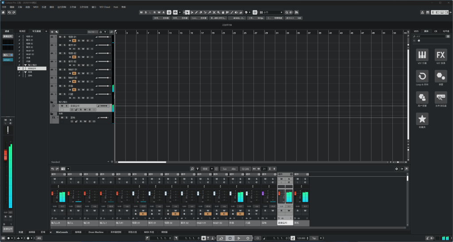Open the Loop & 采样 tile
This screenshot has width=453, height=242.
point(422,76)
